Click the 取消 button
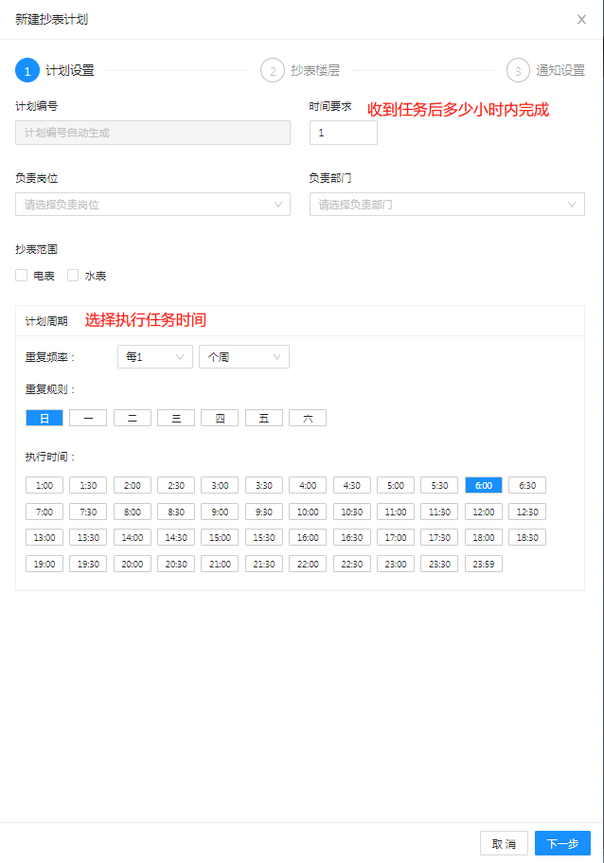Screen dimensions: 604x863 click(504, 843)
